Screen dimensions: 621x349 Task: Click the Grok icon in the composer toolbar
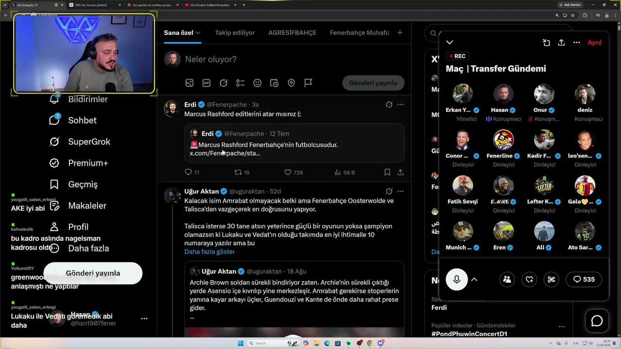[223, 83]
